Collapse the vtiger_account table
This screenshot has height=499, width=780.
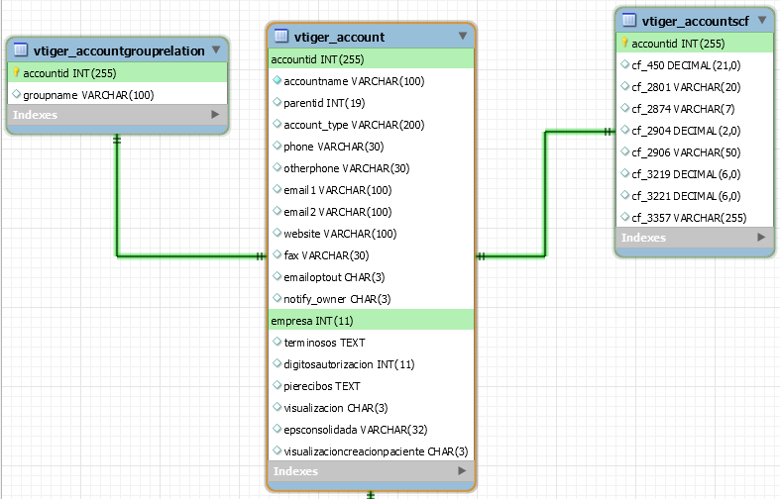(x=463, y=36)
